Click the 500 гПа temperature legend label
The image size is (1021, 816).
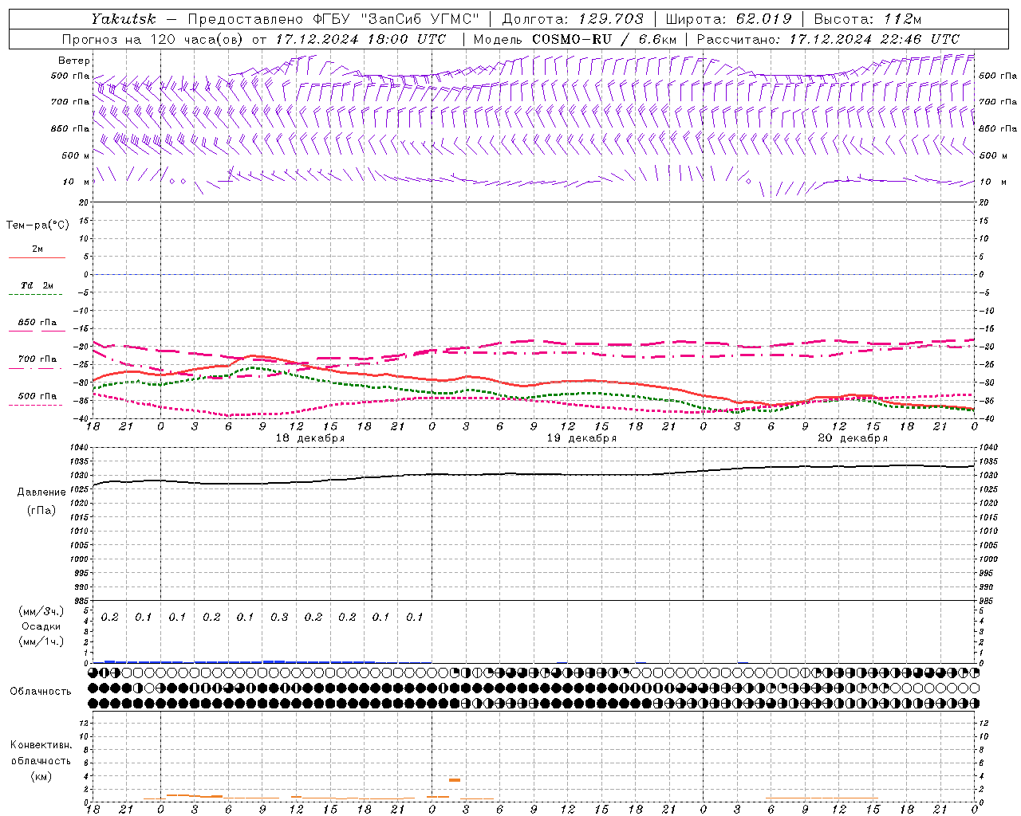pyautogui.click(x=37, y=396)
